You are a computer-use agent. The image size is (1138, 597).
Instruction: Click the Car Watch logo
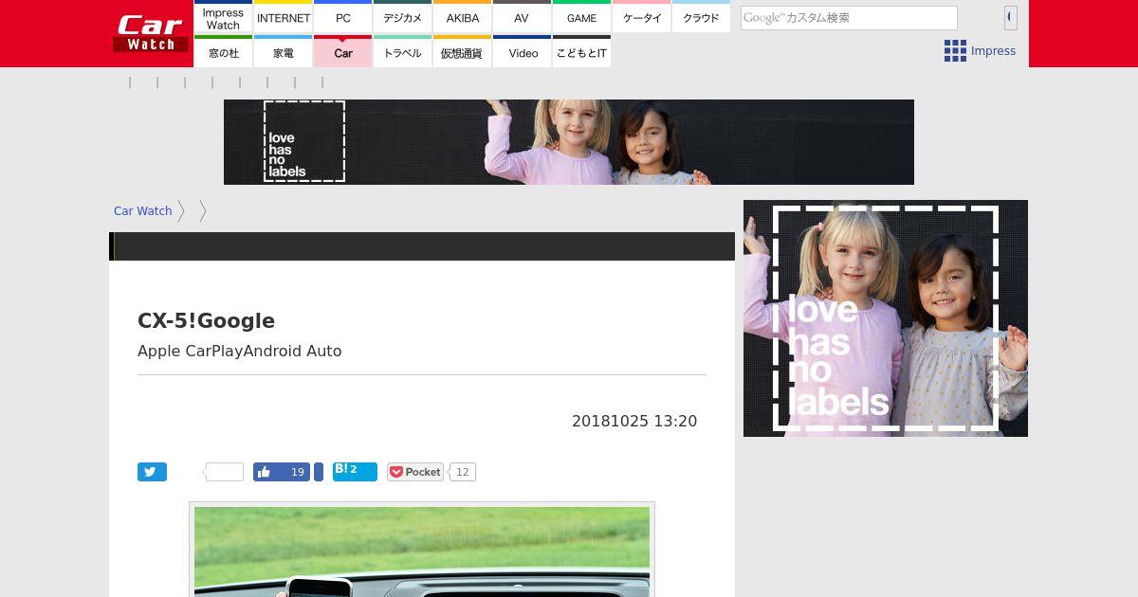[151, 33]
